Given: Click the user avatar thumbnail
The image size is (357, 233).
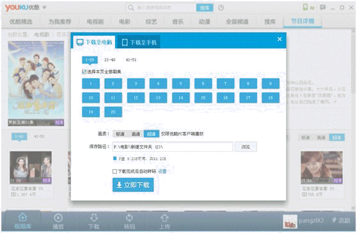Looking at the screenshot, I should click(290, 221).
